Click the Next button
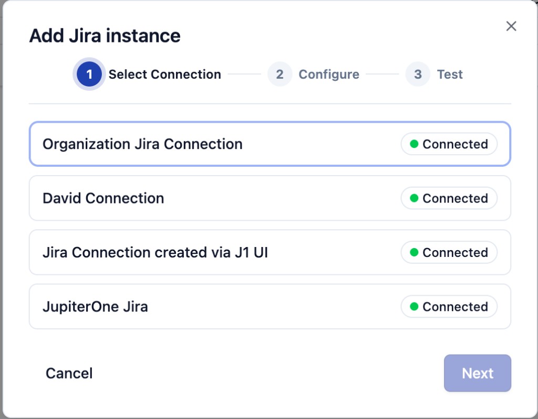Image resolution: width=538 pixels, height=419 pixels. coord(477,373)
